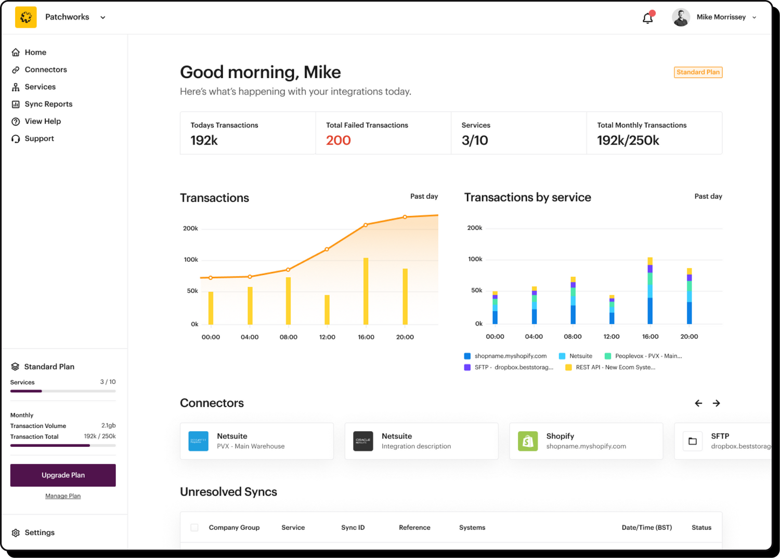780x558 pixels.
Task: Toggle the select-all checkbox in Unresolved Syncs
Action: (194, 527)
